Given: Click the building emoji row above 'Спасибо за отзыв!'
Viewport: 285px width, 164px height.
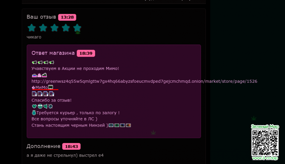Looking at the screenshot, I should tap(43, 94).
